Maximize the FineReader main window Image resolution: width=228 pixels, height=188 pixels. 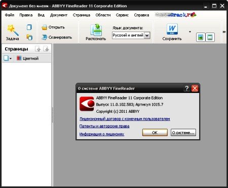(214, 6)
